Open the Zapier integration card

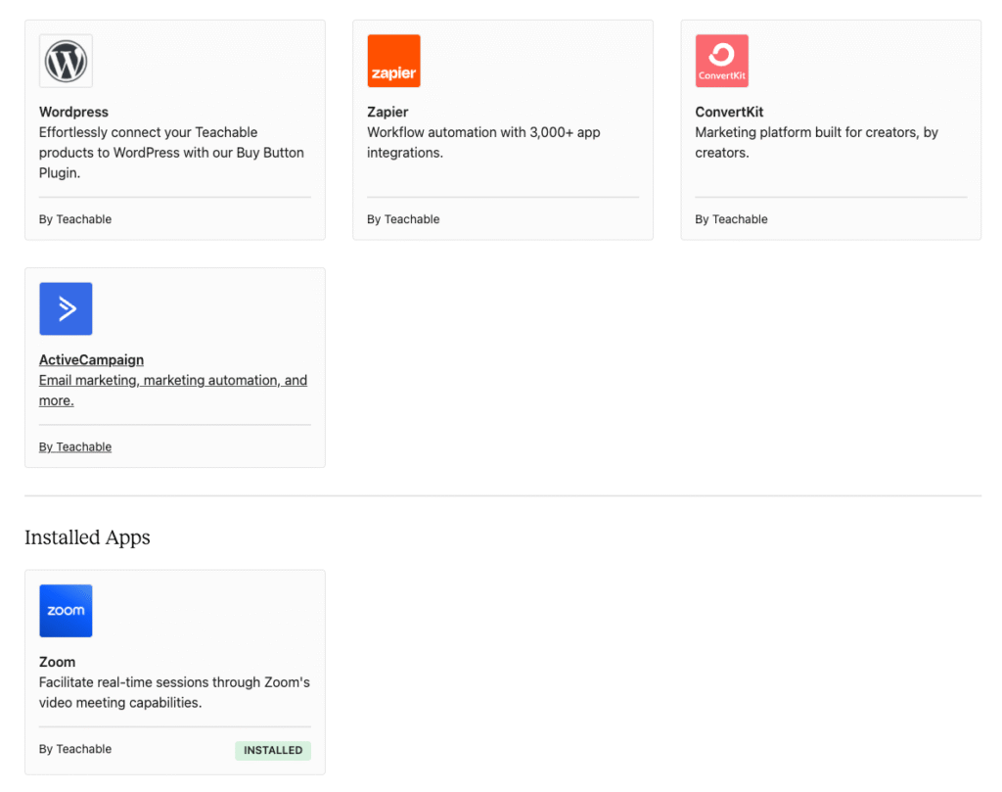503,129
